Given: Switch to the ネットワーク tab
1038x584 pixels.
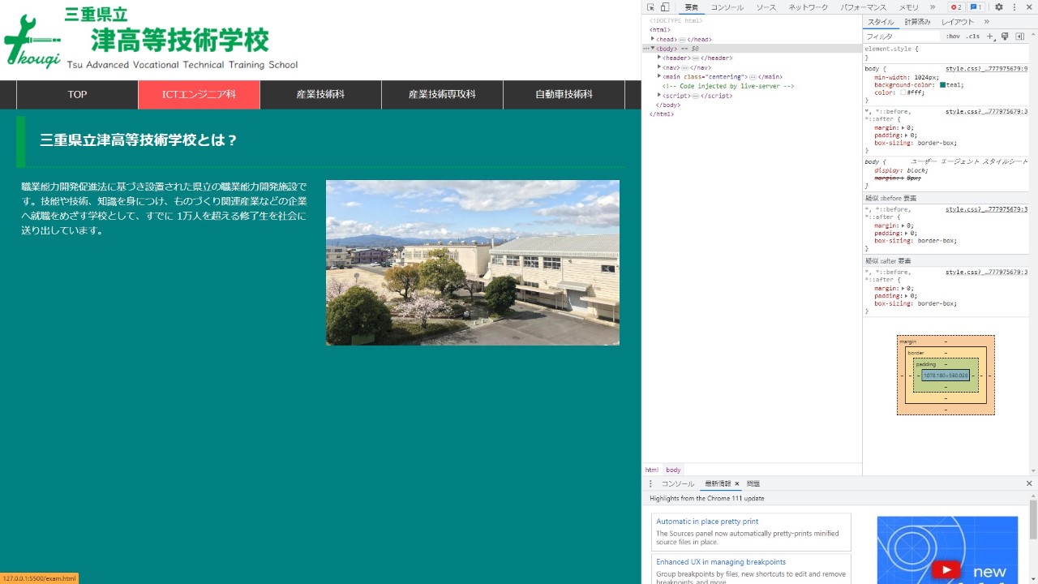Looking at the screenshot, I should tap(809, 7).
